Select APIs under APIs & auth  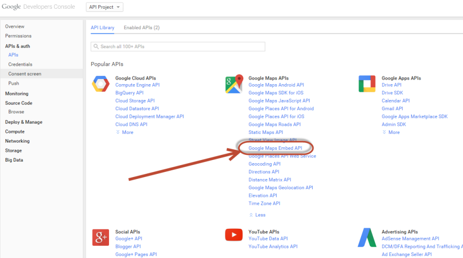(x=13, y=55)
